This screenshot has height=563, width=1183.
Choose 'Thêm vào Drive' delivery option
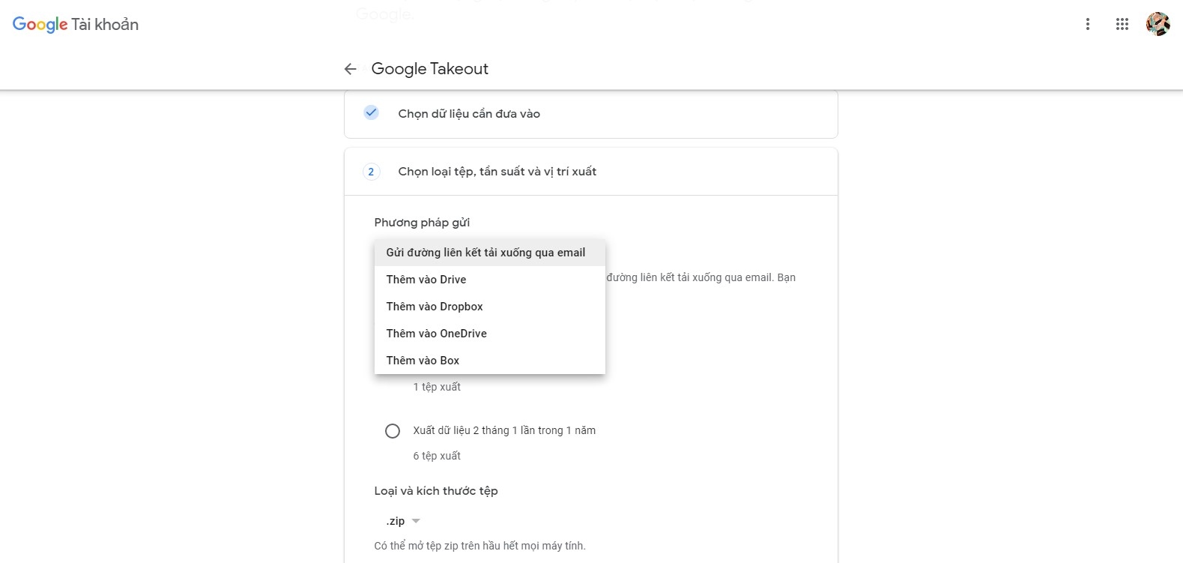click(x=489, y=280)
